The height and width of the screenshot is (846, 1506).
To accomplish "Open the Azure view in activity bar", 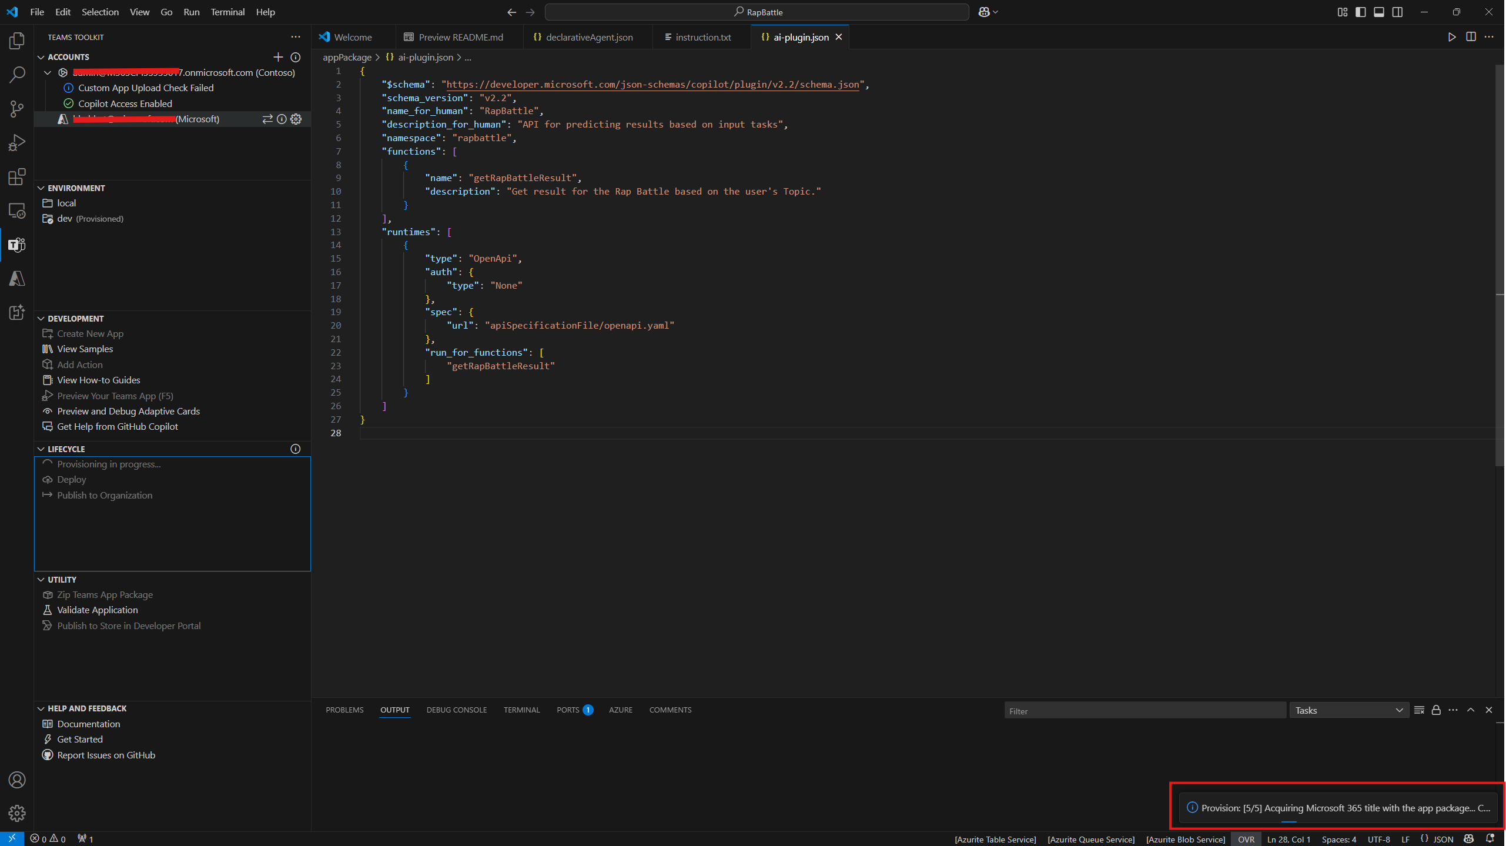I will pyautogui.click(x=17, y=279).
